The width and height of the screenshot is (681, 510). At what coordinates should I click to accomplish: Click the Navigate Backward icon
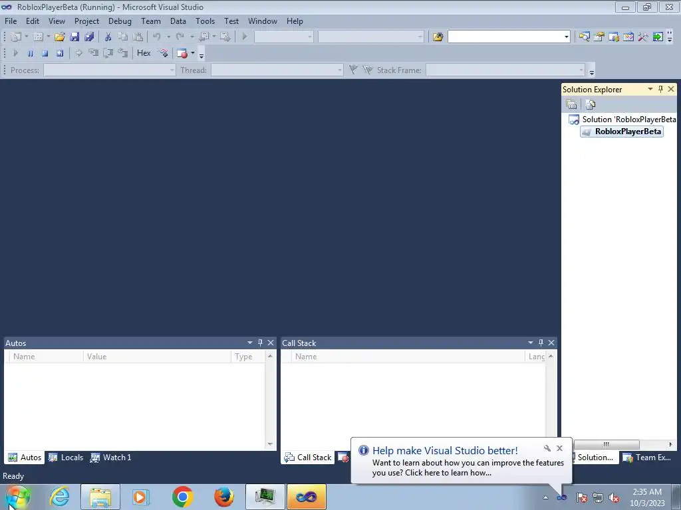click(x=204, y=37)
